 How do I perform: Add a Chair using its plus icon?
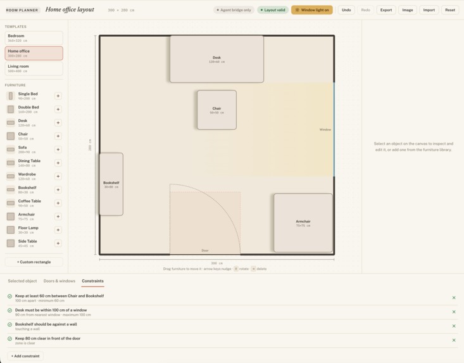click(58, 136)
